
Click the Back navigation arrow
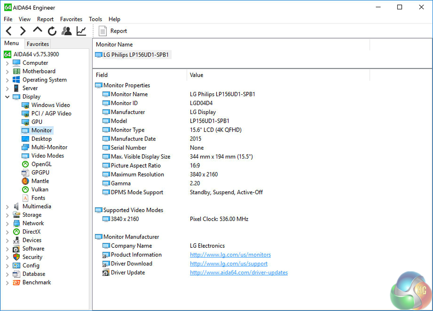(x=9, y=31)
